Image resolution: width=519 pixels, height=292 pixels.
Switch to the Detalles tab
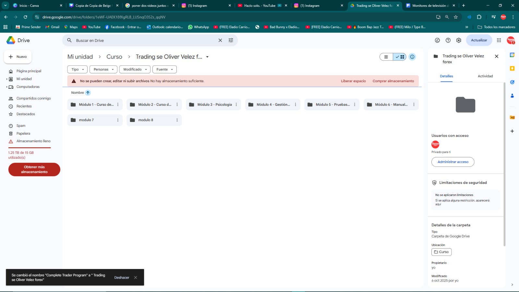pos(446,76)
